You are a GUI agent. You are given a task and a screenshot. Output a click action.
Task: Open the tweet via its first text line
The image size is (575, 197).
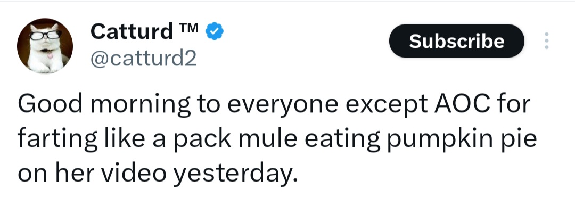[274, 105]
